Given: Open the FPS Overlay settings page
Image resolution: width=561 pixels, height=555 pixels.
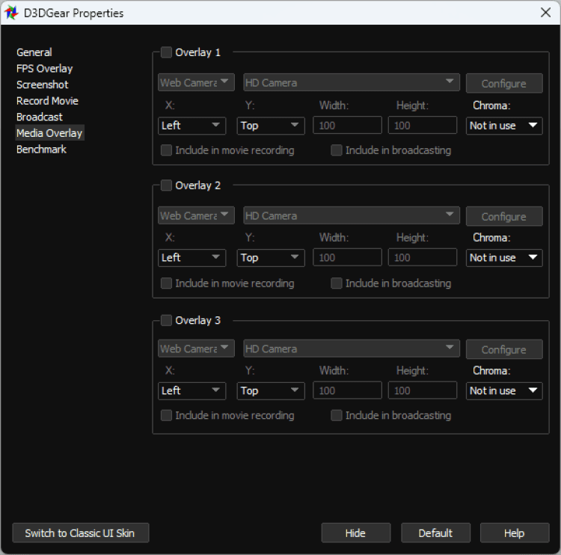Looking at the screenshot, I should [x=45, y=68].
